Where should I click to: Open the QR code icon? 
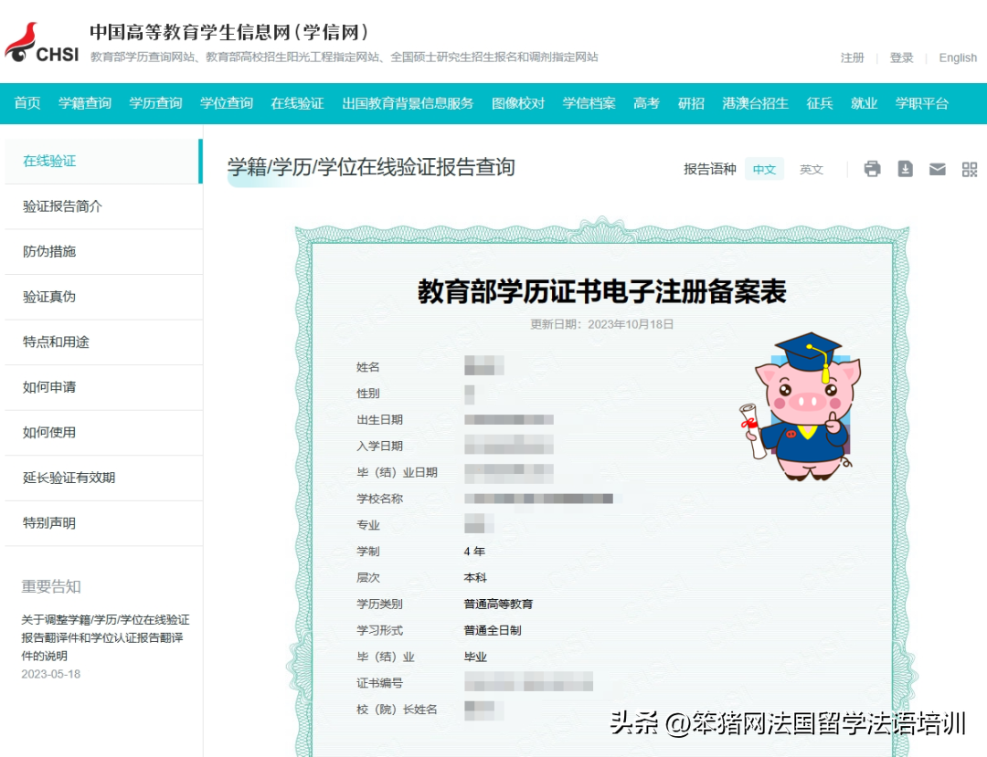click(x=970, y=169)
